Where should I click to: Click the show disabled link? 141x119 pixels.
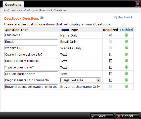coord(125,17)
